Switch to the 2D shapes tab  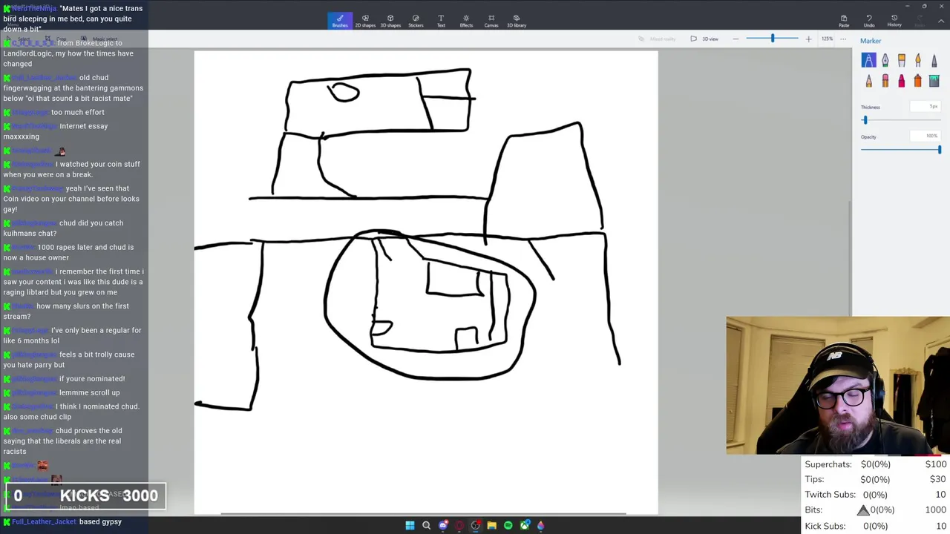click(365, 21)
